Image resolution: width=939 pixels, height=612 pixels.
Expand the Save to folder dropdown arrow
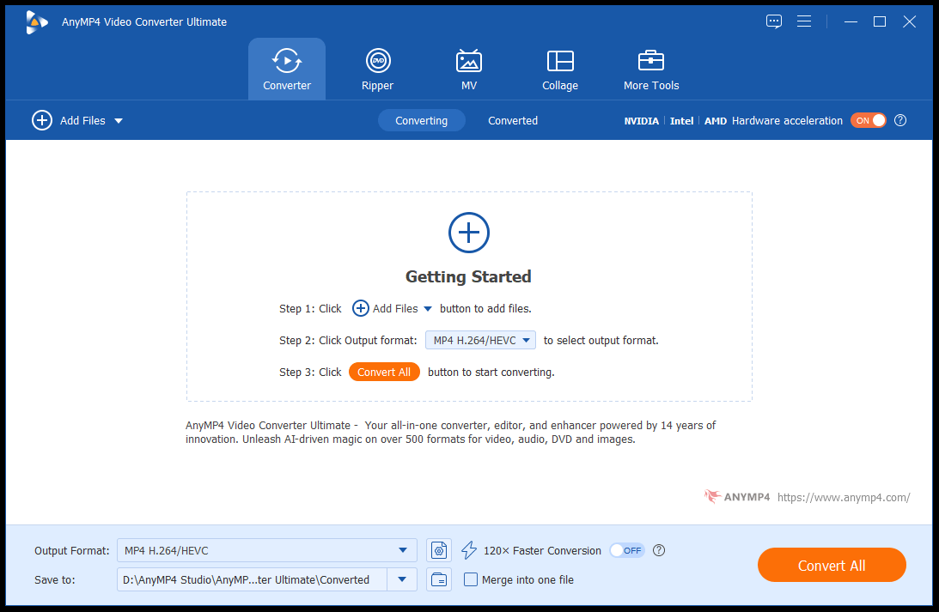pyautogui.click(x=402, y=579)
